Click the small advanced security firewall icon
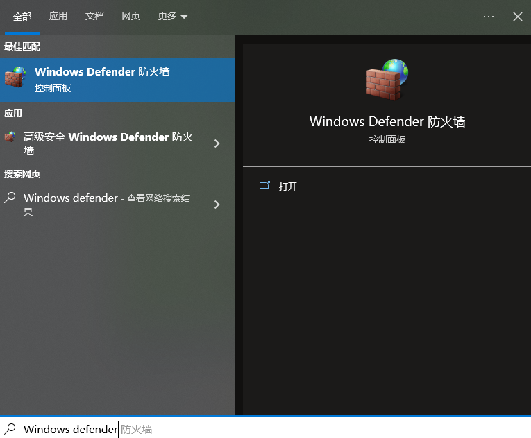Viewport: 531px width, 438px height. coord(10,137)
